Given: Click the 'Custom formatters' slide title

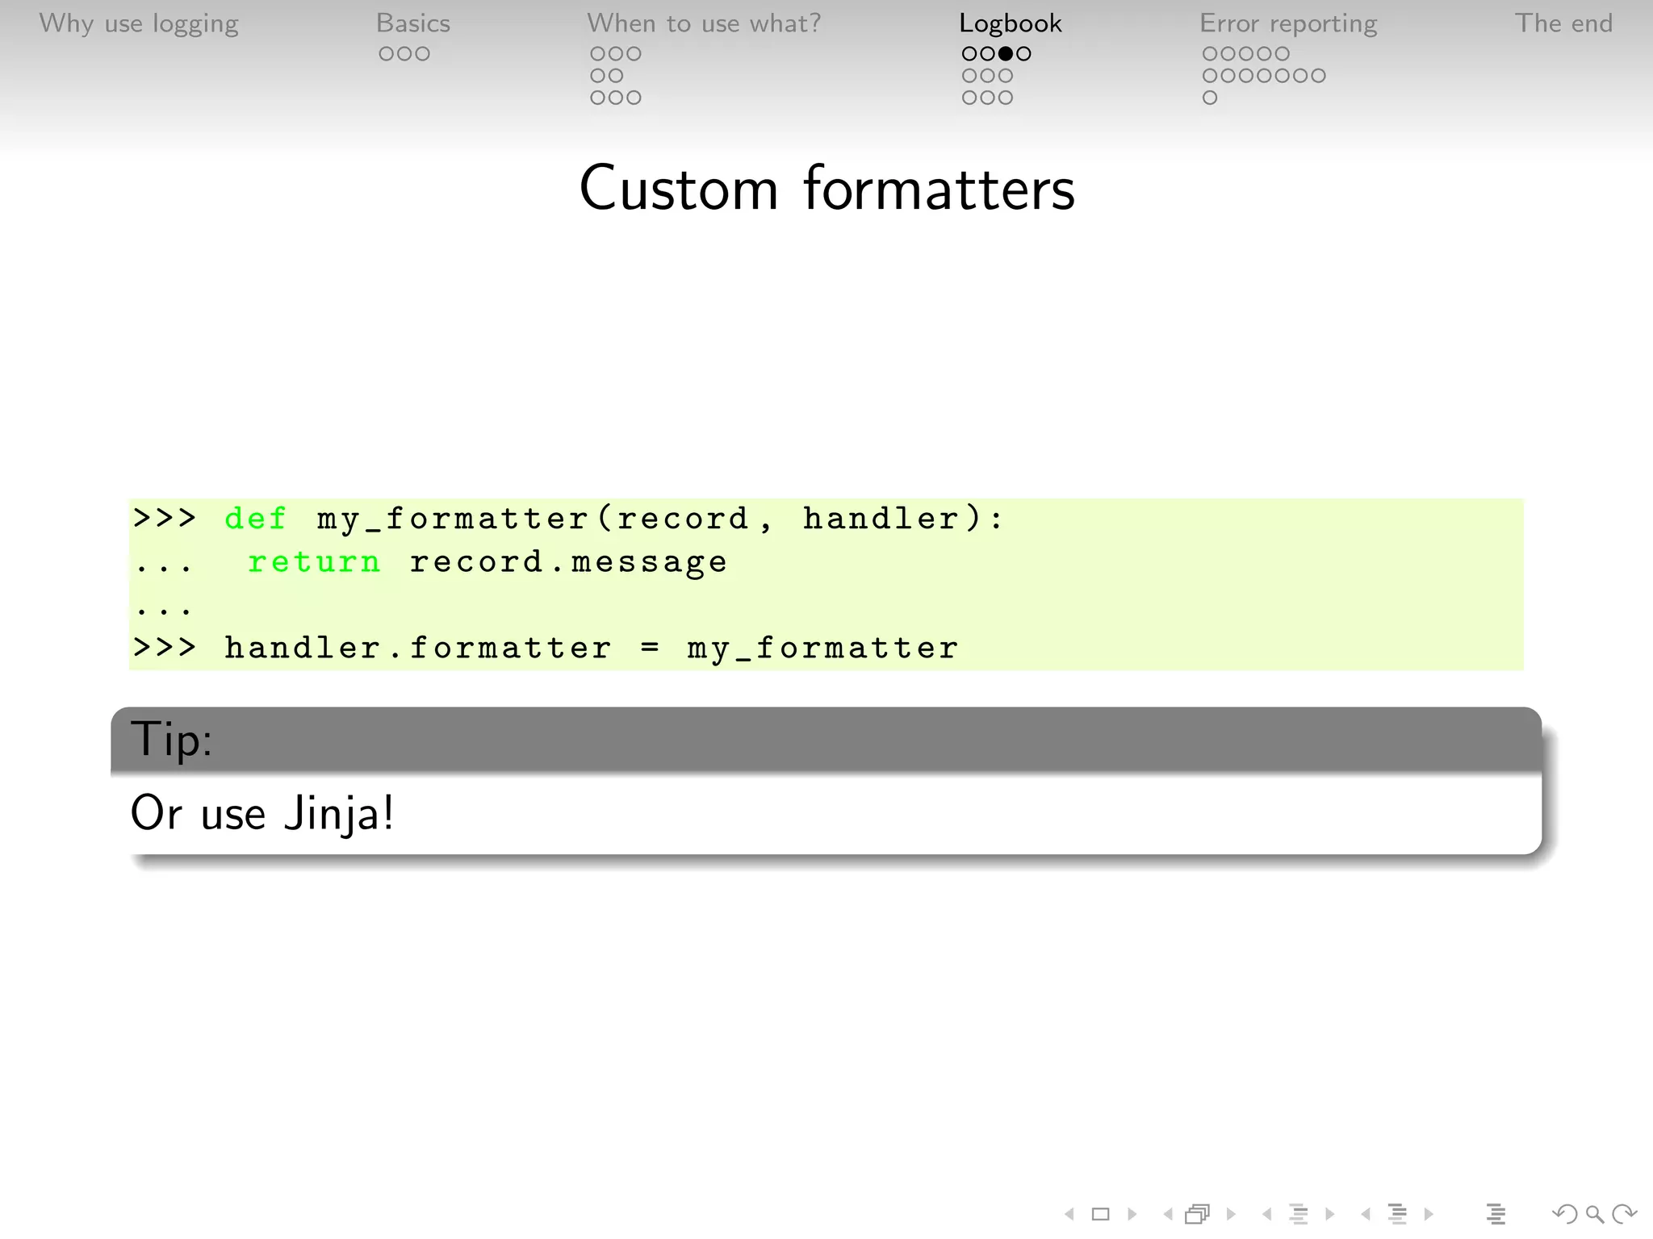Looking at the screenshot, I should tap(826, 189).
